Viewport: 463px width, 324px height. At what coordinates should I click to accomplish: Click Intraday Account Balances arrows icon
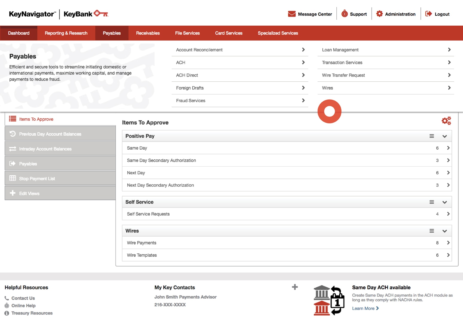click(13, 149)
